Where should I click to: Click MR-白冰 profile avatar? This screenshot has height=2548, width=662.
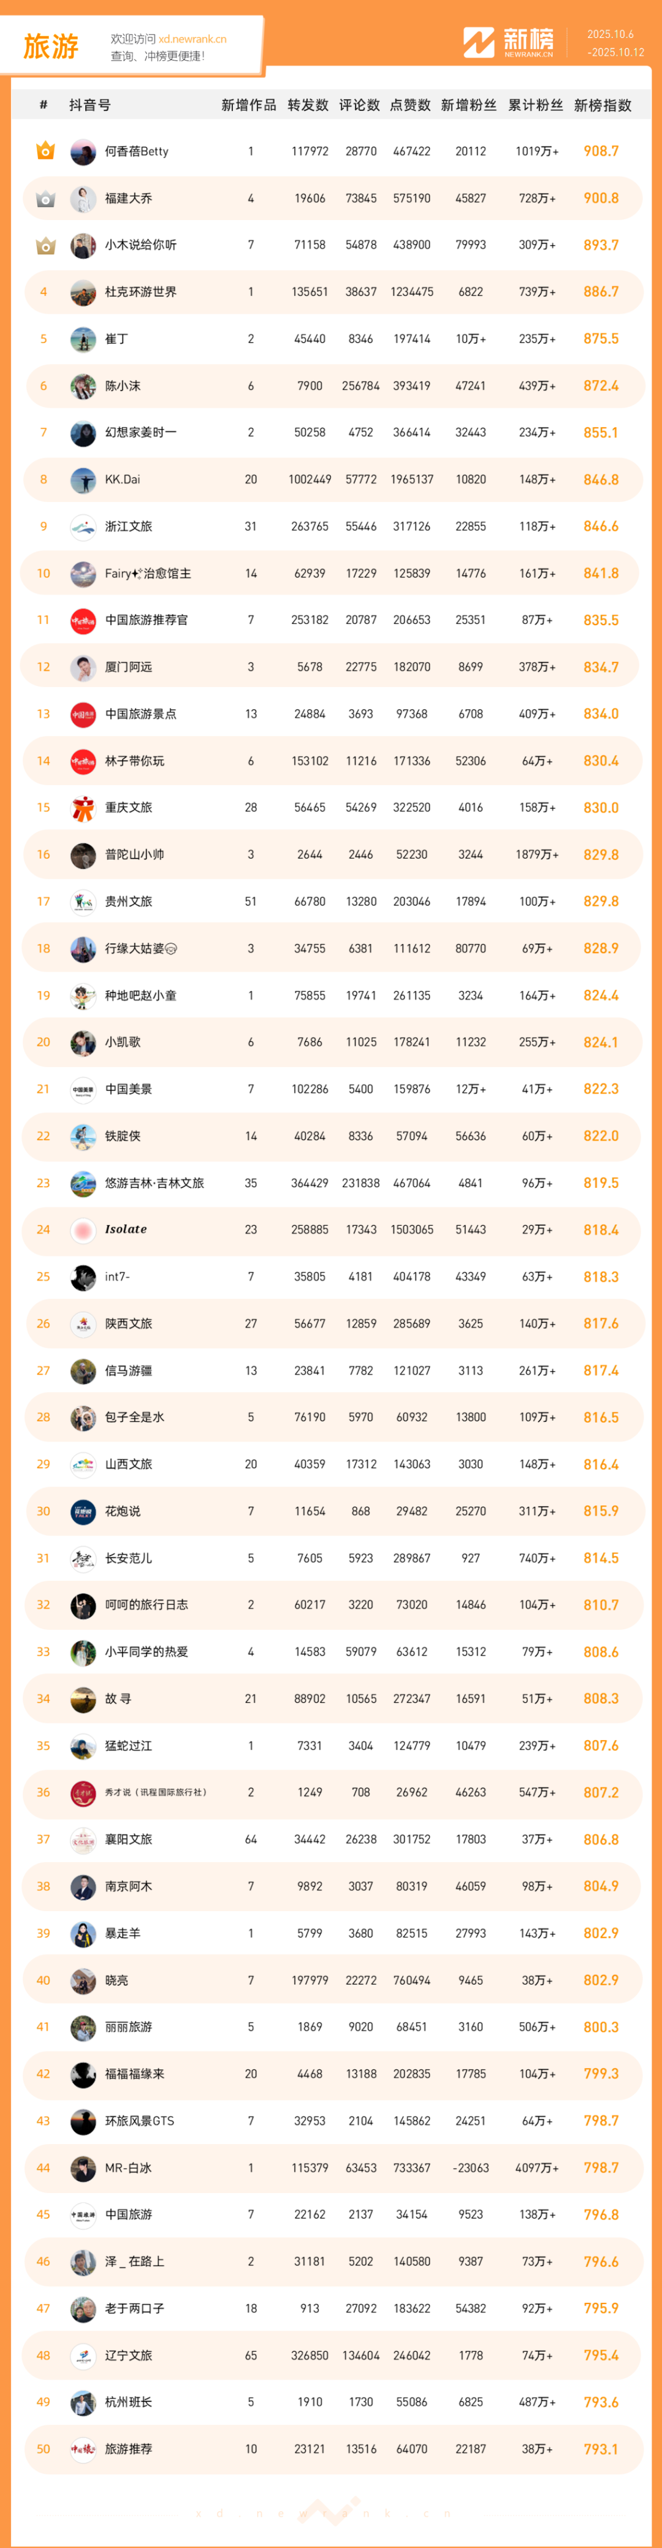tap(83, 2168)
